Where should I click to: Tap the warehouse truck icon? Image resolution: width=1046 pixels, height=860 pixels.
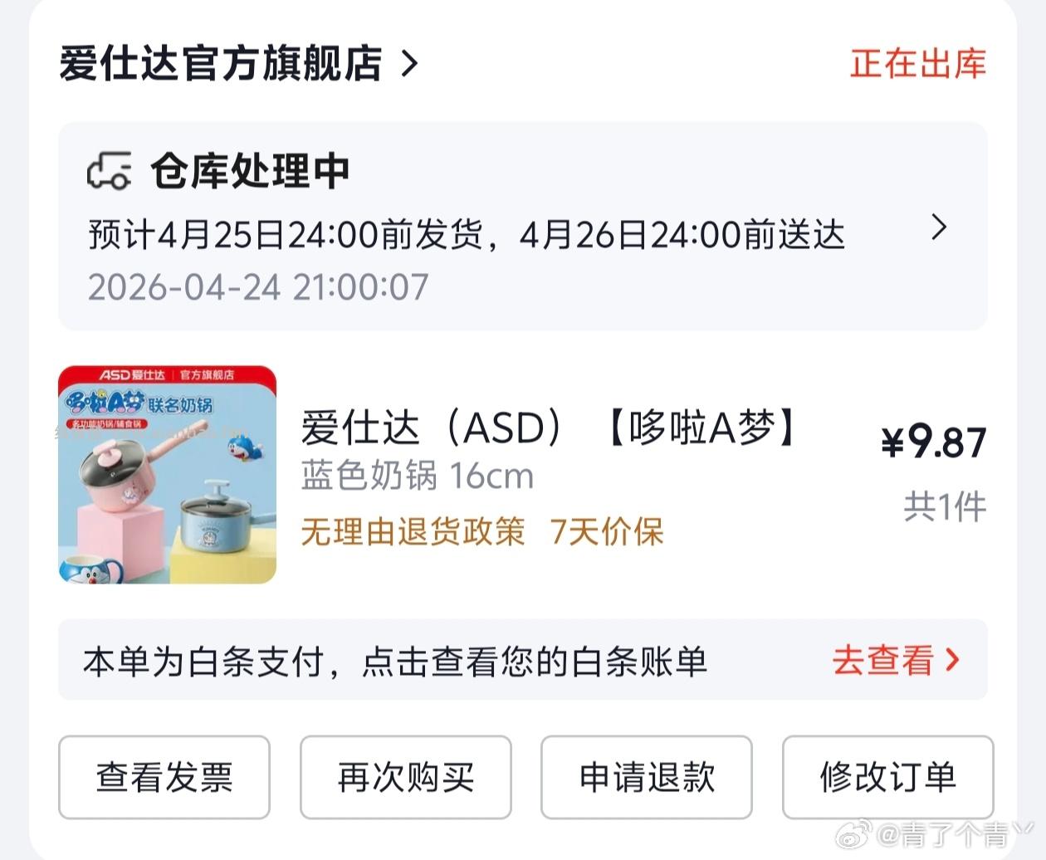(110, 171)
